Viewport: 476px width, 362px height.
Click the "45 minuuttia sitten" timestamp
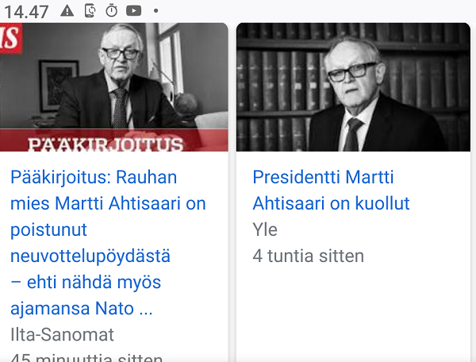pos(87,356)
